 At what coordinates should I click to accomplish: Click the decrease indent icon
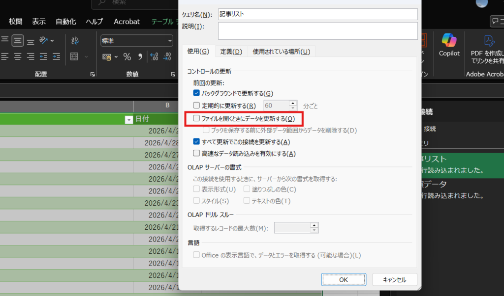coord(43,56)
